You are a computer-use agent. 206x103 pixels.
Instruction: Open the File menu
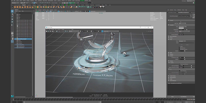click(12, 1)
